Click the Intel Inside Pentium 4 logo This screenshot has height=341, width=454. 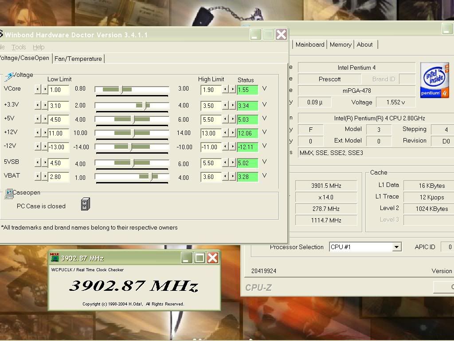click(434, 80)
